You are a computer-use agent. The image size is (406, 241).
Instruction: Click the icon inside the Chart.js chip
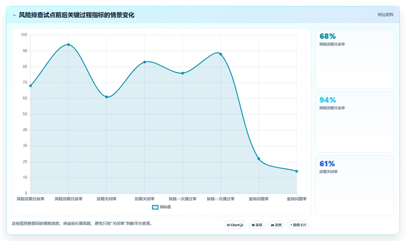[x=228, y=225]
